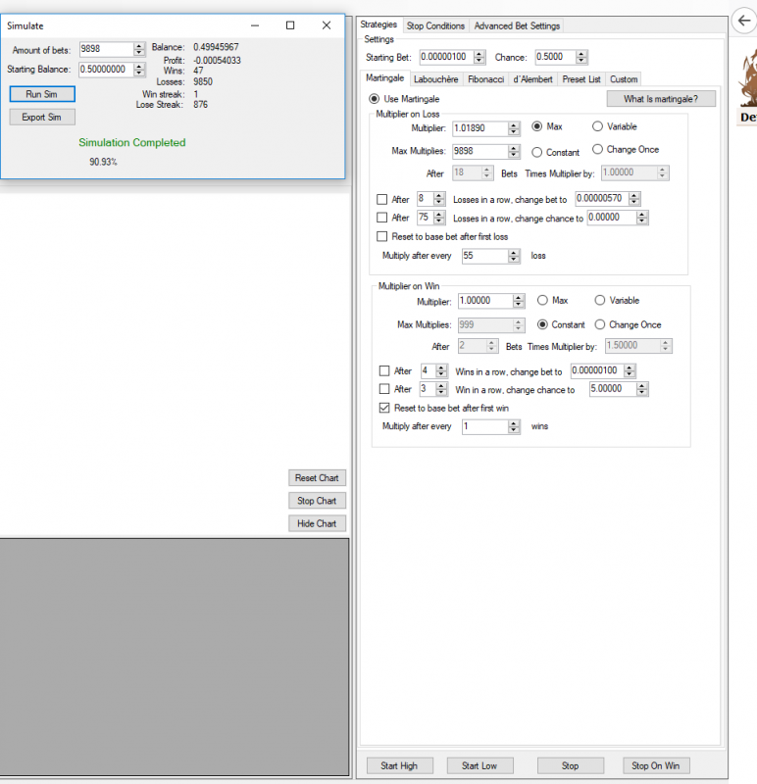Click the Amount of bets stepper arrows
The image size is (757, 784).
139,49
